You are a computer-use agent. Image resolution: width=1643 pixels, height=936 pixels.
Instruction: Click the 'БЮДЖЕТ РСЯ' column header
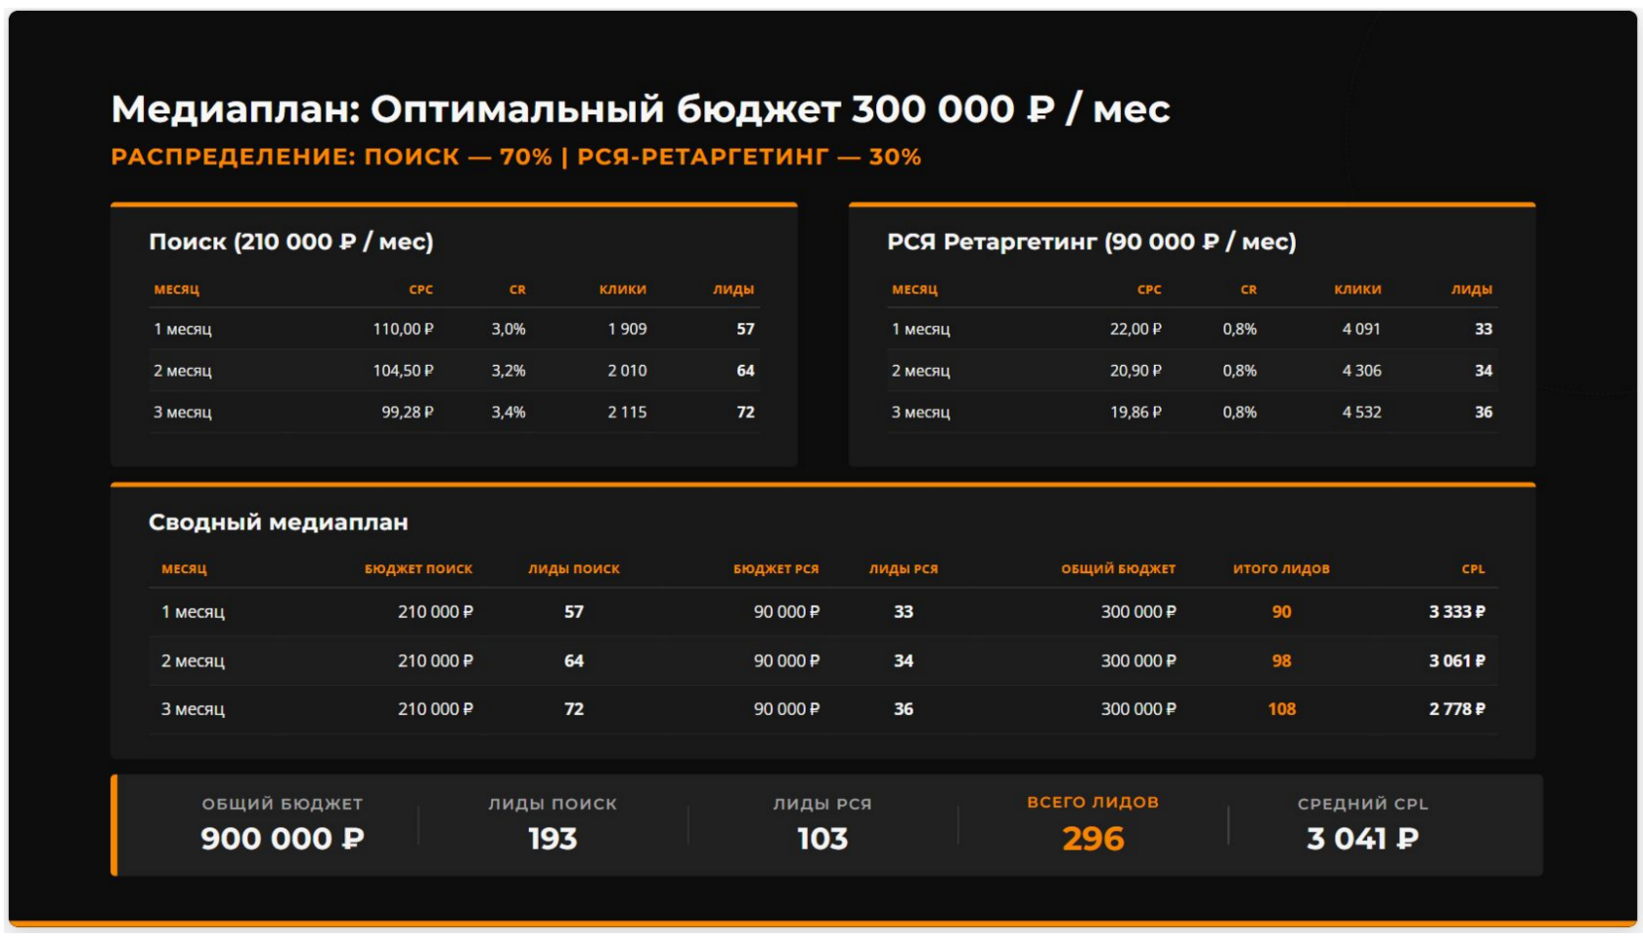pos(777,568)
